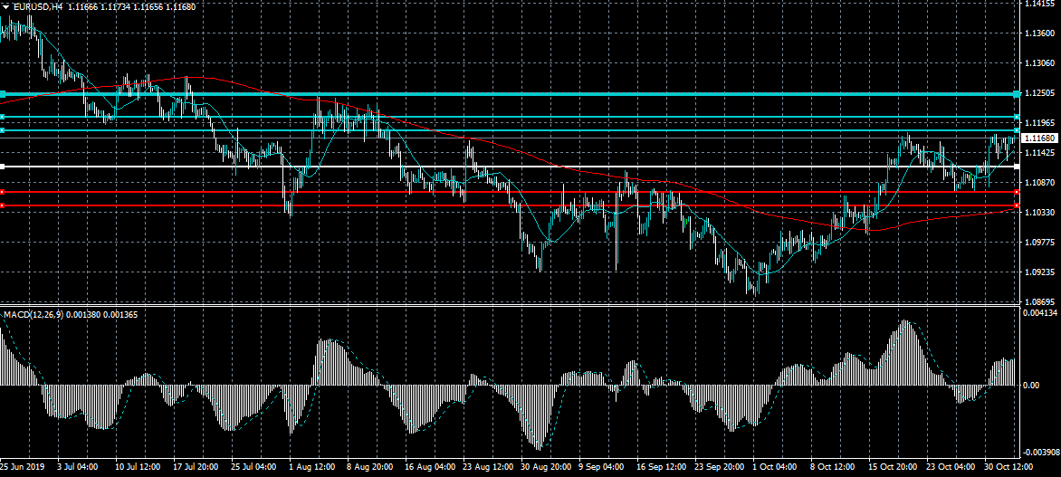1061x477 pixels.
Task: Click the 3 Jul 04:00 time label
Action: point(78,467)
